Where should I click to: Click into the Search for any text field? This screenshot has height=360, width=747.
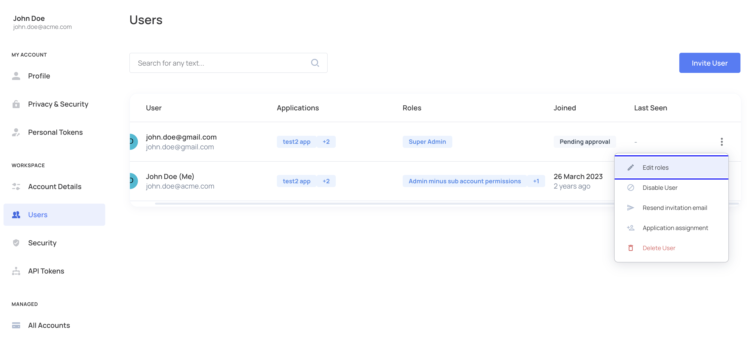tap(220, 63)
